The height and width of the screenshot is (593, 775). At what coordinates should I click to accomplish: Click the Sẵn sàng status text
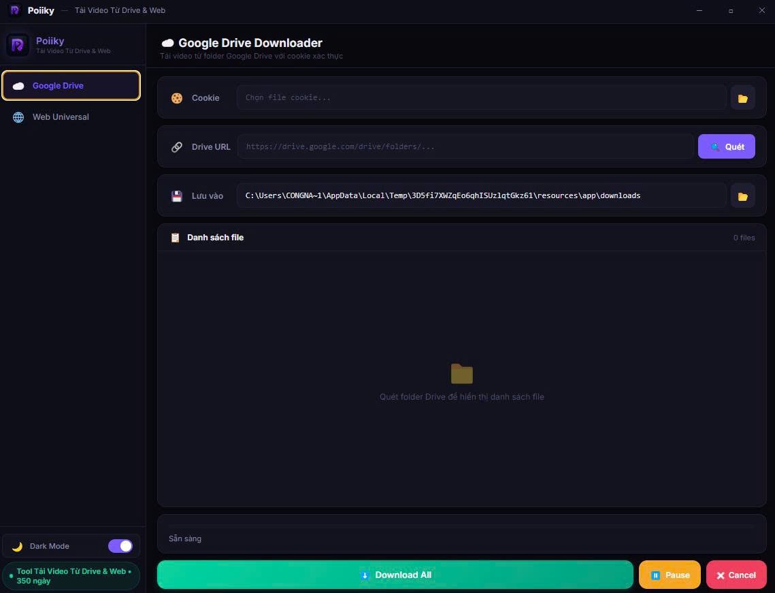(x=185, y=539)
